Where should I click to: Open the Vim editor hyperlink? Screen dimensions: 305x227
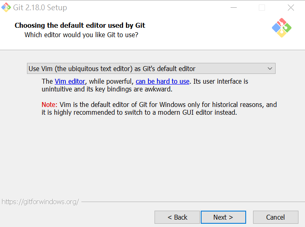[70, 81]
